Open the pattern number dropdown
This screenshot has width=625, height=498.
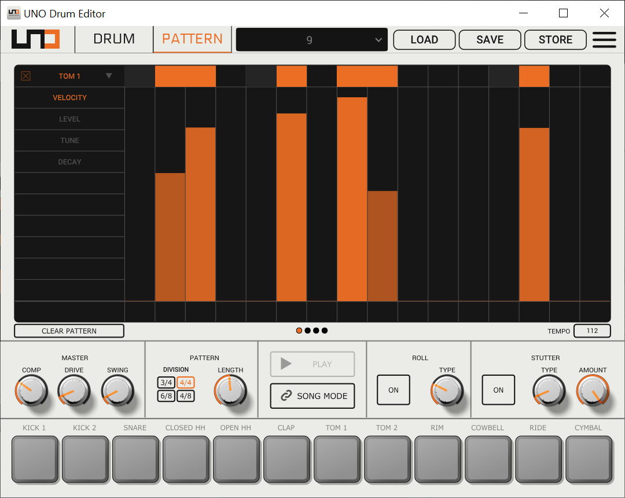point(311,39)
